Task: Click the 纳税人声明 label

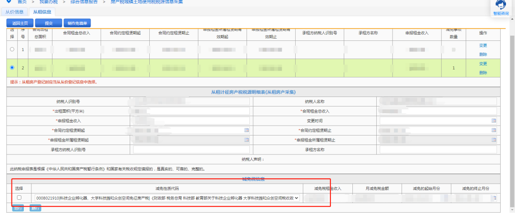Action: click(x=253, y=160)
